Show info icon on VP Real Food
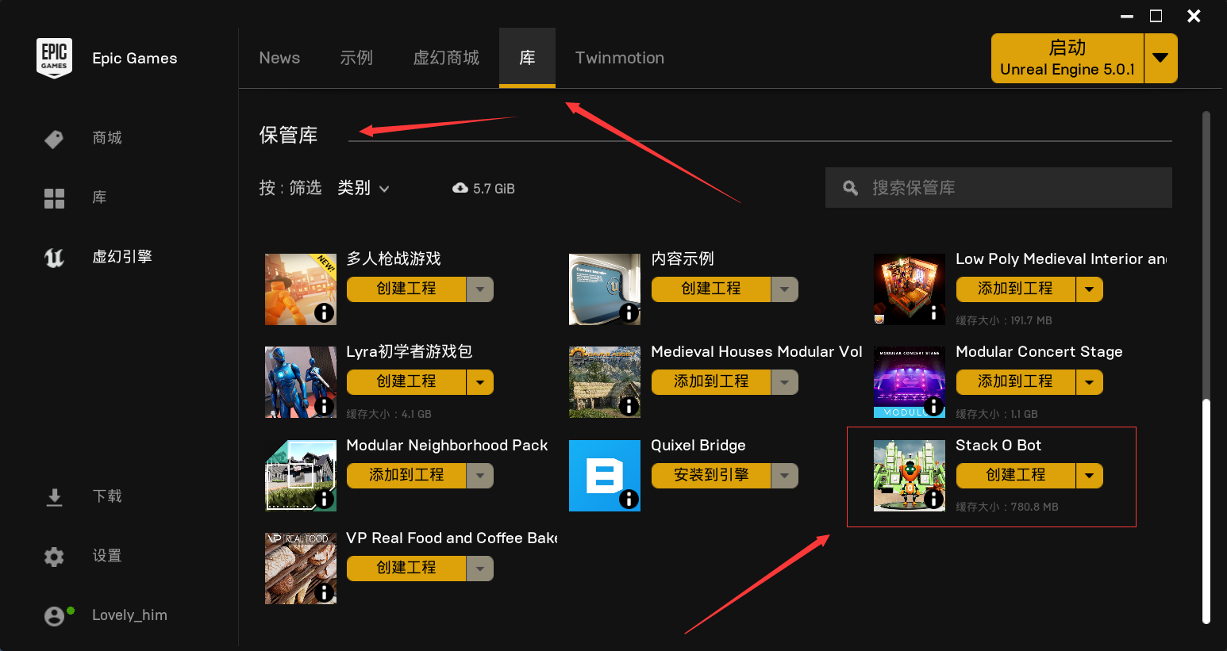Image resolution: width=1227 pixels, height=651 pixels. click(324, 592)
